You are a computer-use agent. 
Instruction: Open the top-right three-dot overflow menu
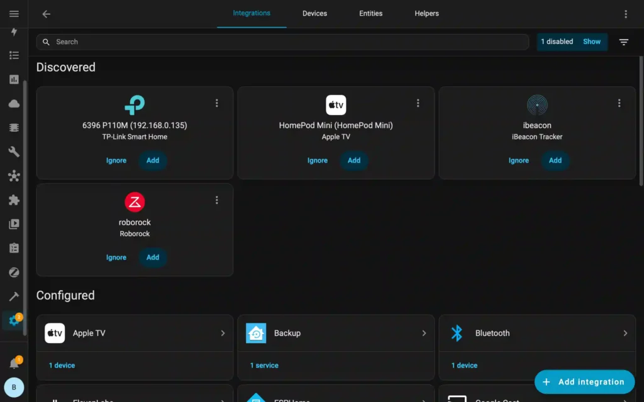click(626, 13)
